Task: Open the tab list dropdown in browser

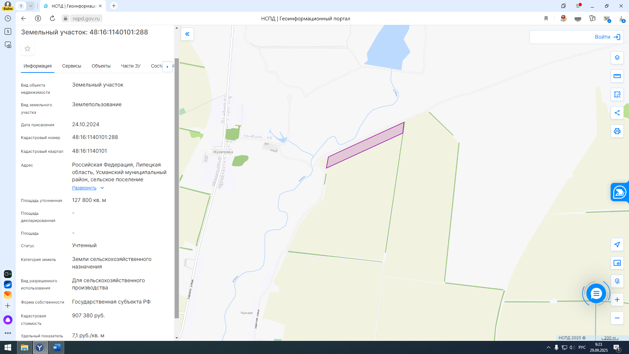Action: pos(30,6)
